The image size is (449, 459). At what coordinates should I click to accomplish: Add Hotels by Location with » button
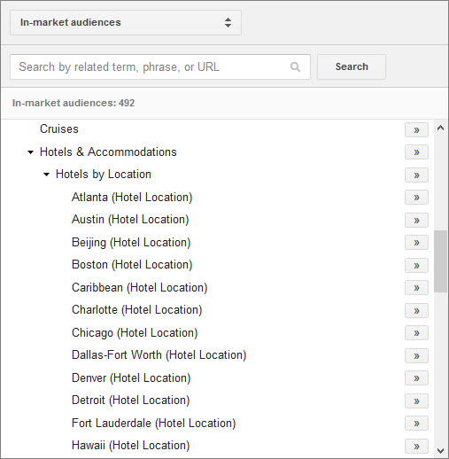tap(416, 175)
